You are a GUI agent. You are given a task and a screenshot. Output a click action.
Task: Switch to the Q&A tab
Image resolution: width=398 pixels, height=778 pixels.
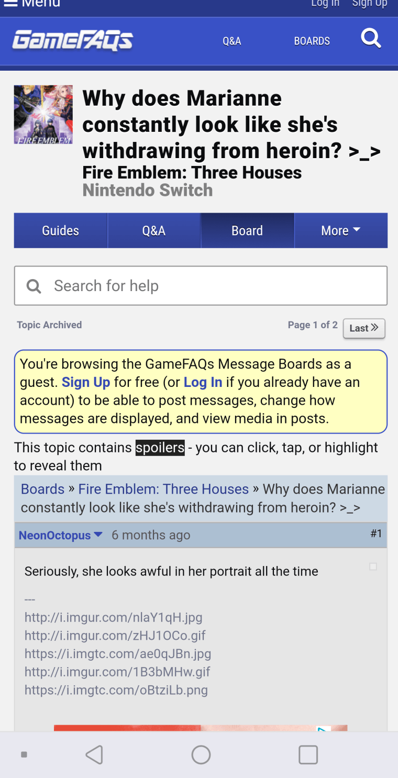[x=153, y=230]
